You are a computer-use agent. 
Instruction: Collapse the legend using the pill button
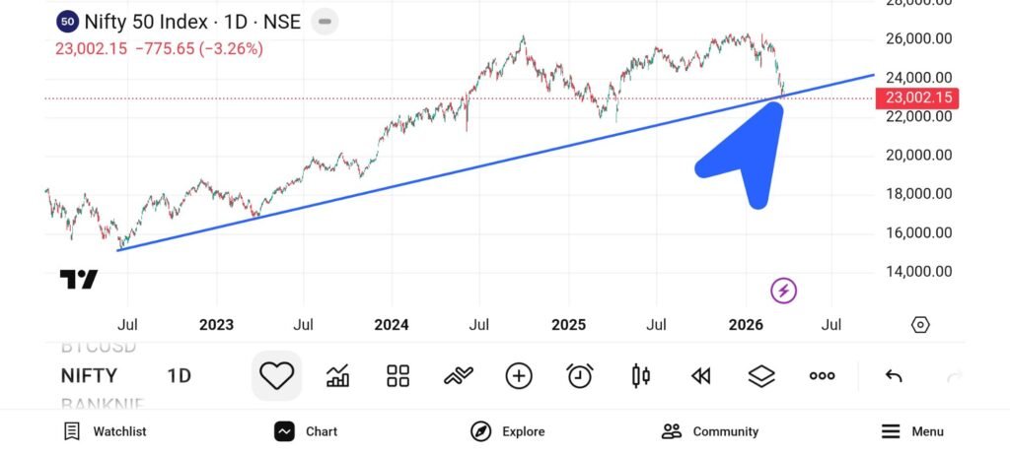click(x=326, y=21)
